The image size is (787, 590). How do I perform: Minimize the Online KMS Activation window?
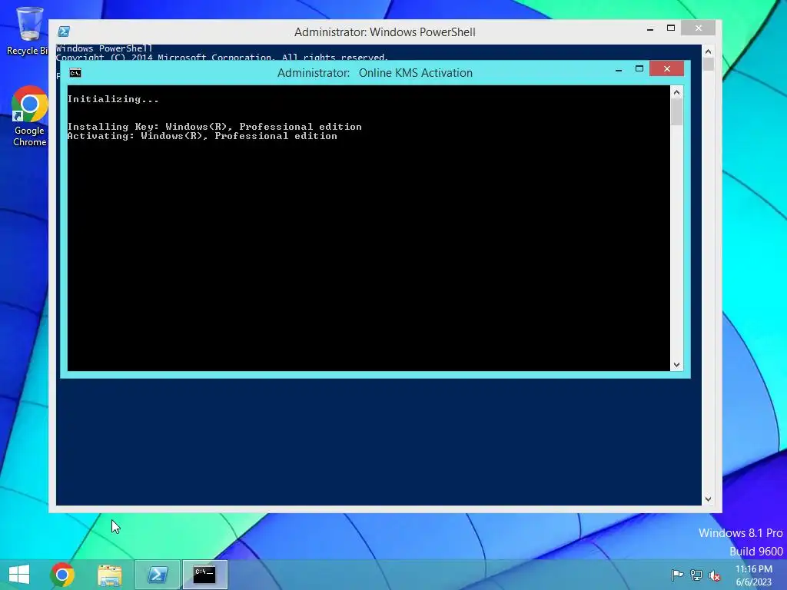(619, 70)
